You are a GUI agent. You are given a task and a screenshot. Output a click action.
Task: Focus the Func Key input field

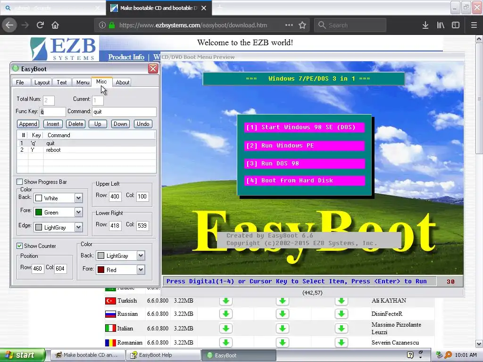(53, 111)
